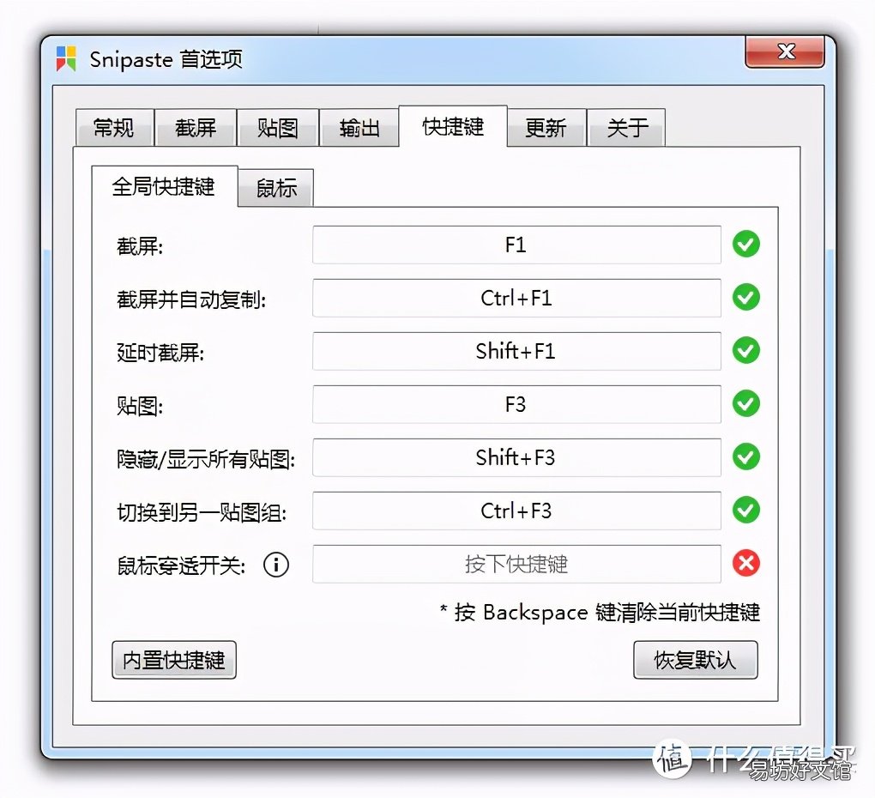Click the 隐藏/显示所有贴图 field showing Shift+F3
The width and height of the screenshot is (875, 798).
(516, 457)
